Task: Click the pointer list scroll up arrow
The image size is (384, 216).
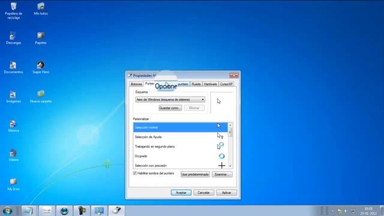Action: point(230,125)
